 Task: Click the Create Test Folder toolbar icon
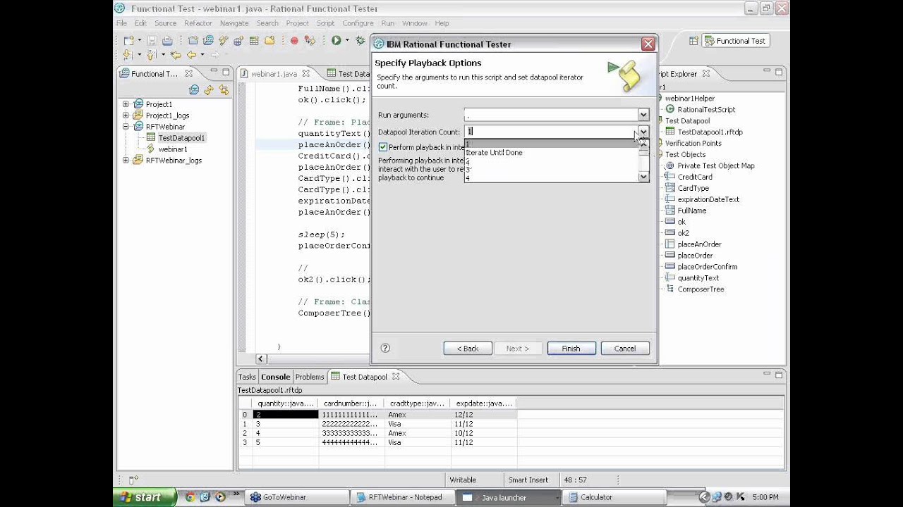pyautogui.click(x=269, y=41)
